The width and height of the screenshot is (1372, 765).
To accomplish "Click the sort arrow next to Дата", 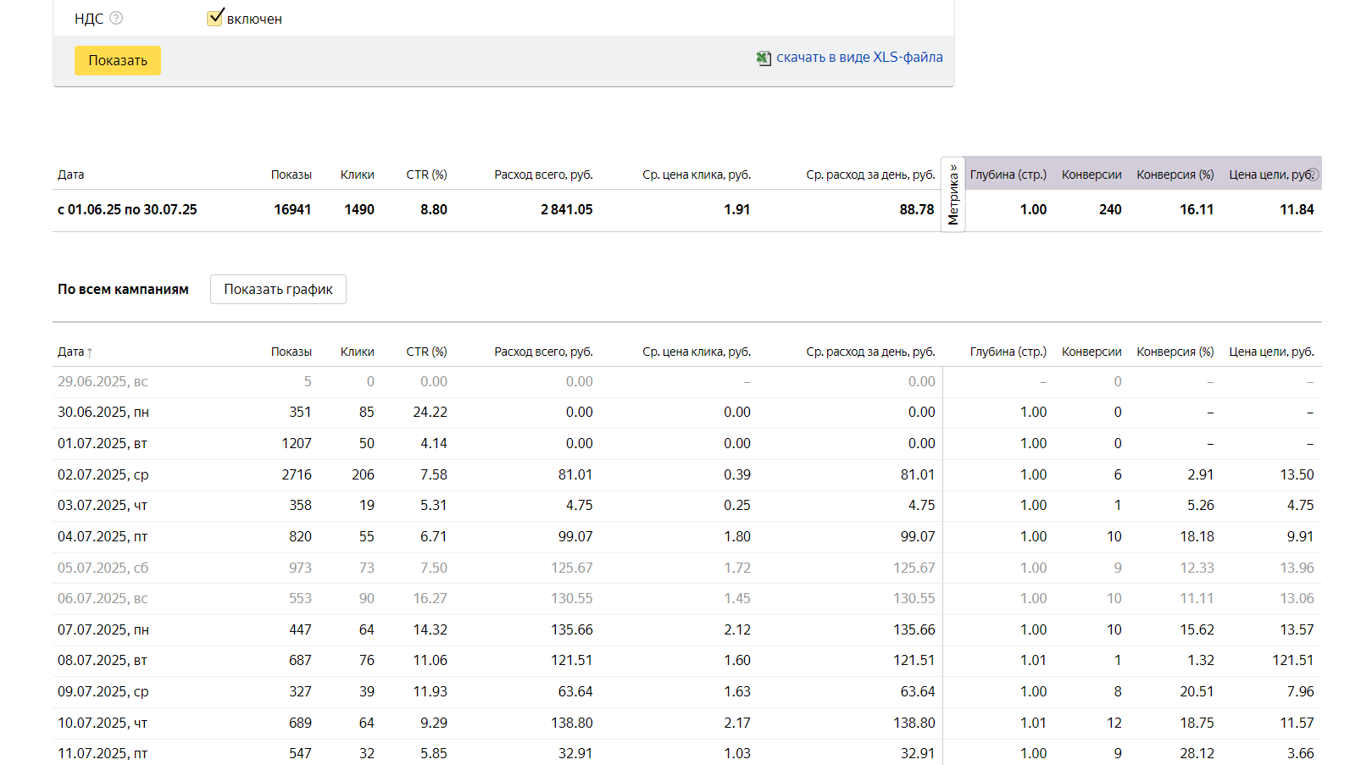I will (x=90, y=352).
